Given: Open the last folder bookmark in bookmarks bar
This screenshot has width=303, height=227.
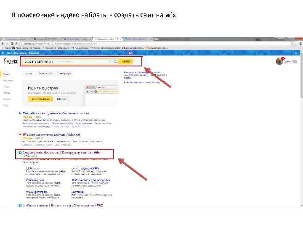Looking at the screenshot, I should click(x=156, y=48).
